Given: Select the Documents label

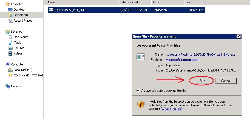Looking at the screenshot, I should pyautogui.click(x=21, y=37).
